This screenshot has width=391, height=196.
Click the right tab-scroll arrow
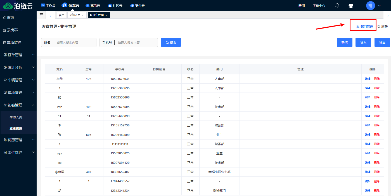(388, 16)
